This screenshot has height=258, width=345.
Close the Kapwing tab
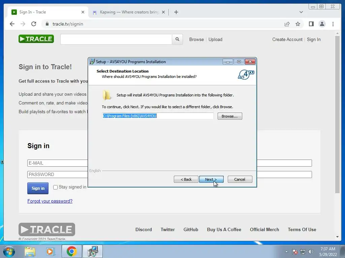tap(163, 12)
